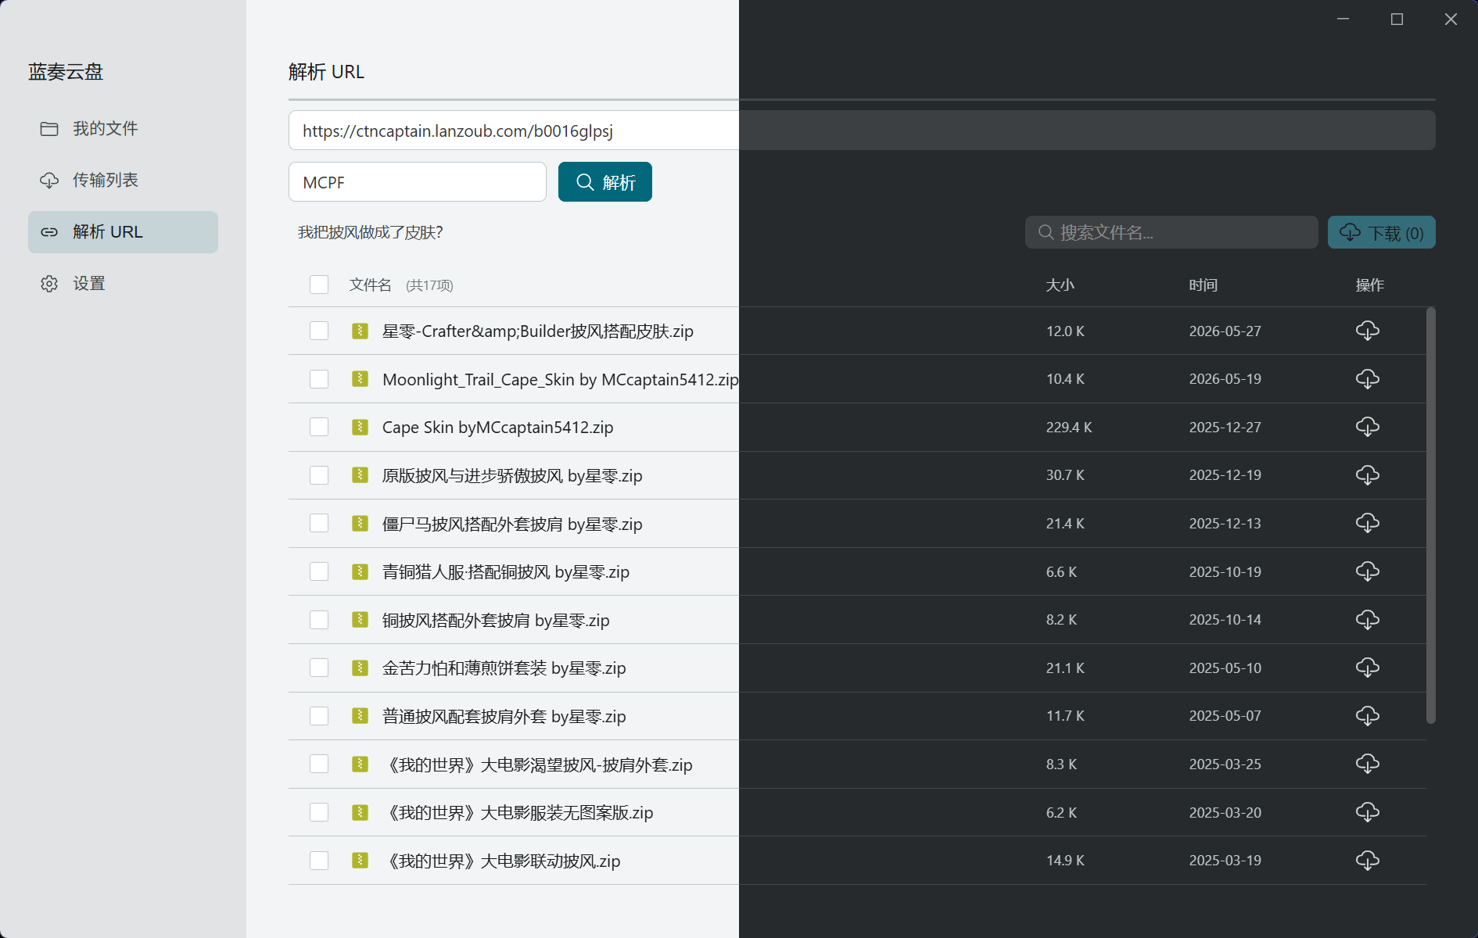
Task: Tick the 青铜猎人服·搭配铜披风 file checkbox
Action: coord(319,571)
